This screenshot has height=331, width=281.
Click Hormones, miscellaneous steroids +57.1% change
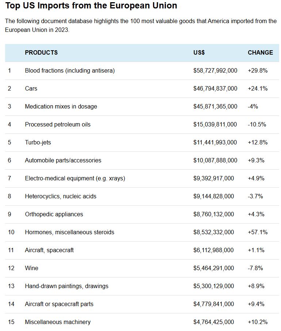coord(257,232)
